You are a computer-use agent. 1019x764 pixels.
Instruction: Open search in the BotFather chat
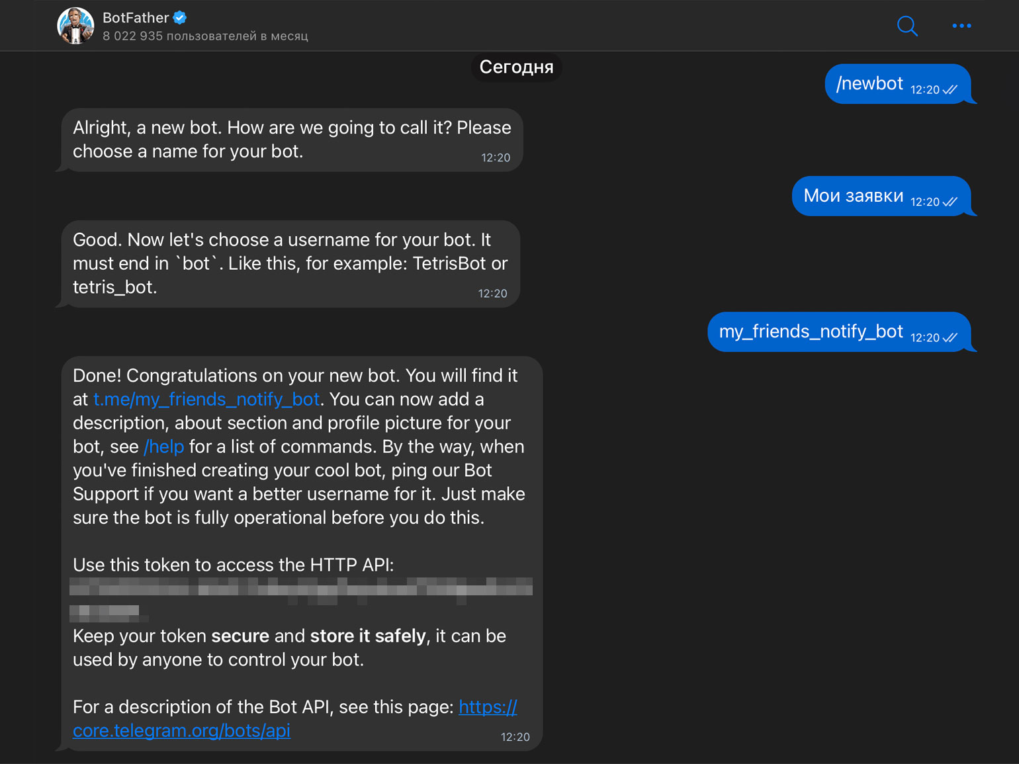(x=907, y=26)
